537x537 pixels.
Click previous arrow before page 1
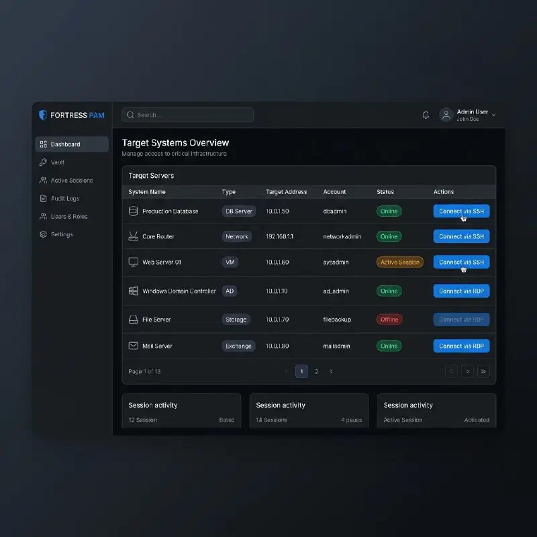pyautogui.click(x=287, y=371)
